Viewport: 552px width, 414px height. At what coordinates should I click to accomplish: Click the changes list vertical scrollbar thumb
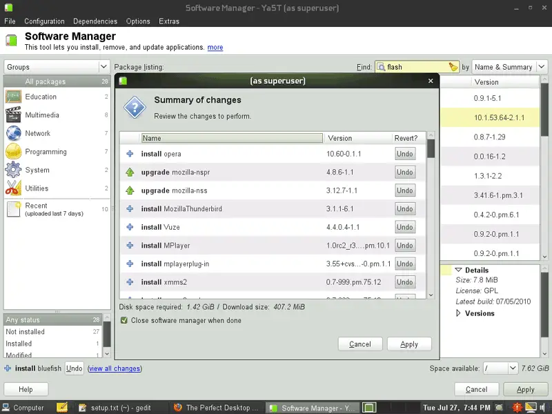pos(431,148)
